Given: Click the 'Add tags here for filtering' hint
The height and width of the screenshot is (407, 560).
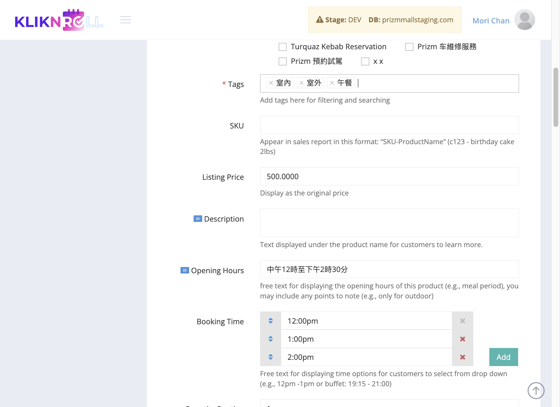Looking at the screenshot, I should click(325, 100).
